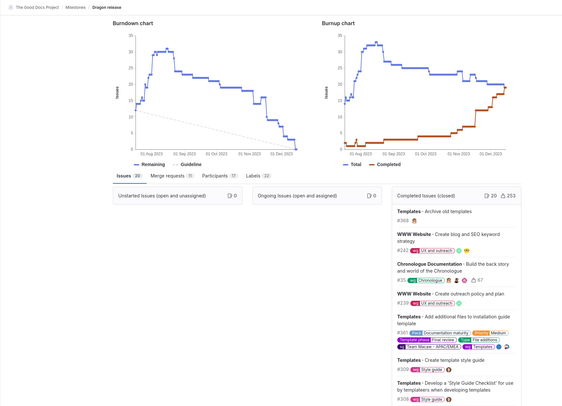Click UX and outreach label on #242
Screen dimensions: 562x406
click(433, 251)
